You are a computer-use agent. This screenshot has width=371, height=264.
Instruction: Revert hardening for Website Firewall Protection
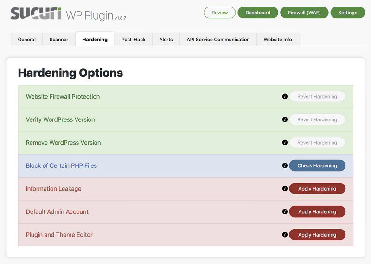(317, 97)
